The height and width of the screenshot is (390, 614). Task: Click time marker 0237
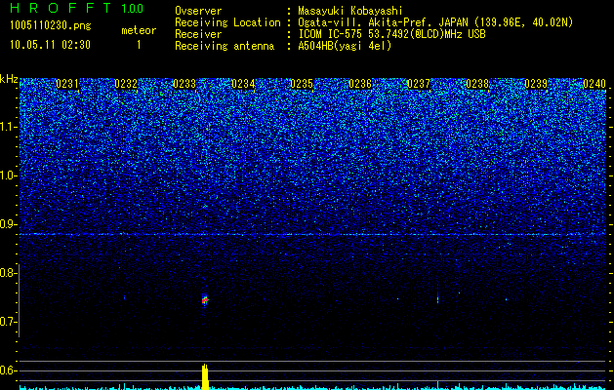click(x=419, y=84)
